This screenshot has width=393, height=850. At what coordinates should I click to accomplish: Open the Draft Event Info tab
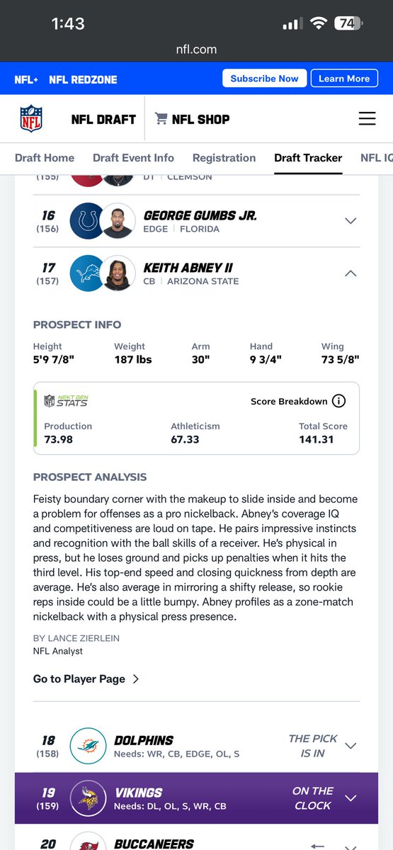click(x=133, y=158)
